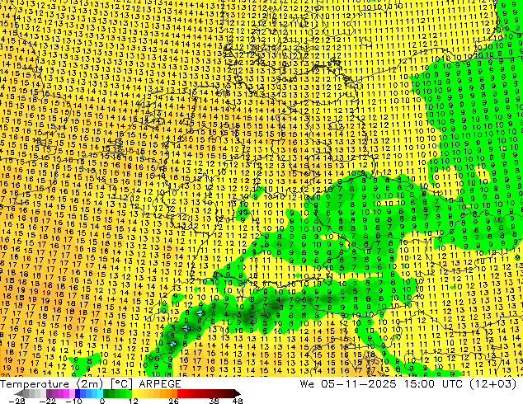
Task: Click the dark blue swatch in the legend
Action: pyautogui.click(x=78, y=393)
